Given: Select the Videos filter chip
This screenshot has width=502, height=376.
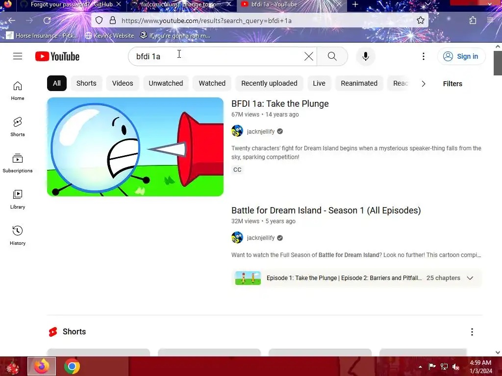Looking at the screenshot, I should [122, 83].
